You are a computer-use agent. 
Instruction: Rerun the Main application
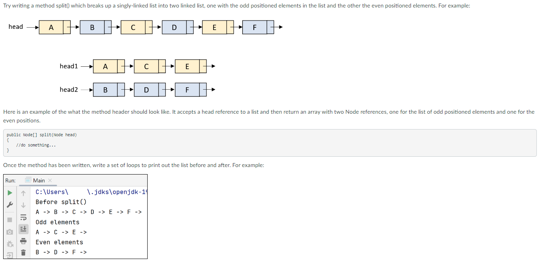point(9,192)
